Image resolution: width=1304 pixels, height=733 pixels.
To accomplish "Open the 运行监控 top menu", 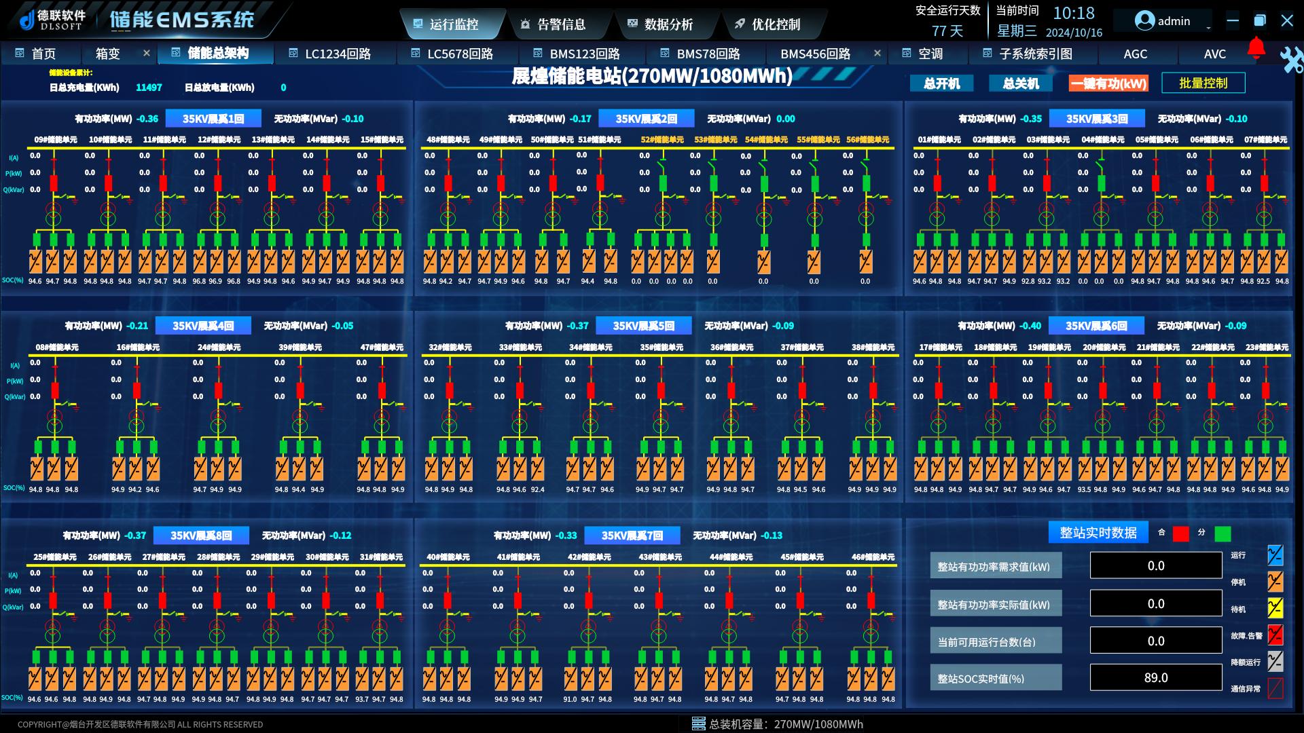I will click(x=454, y=24).
